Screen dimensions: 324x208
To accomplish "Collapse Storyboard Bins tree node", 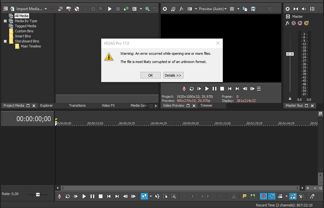I will [5, 41].
